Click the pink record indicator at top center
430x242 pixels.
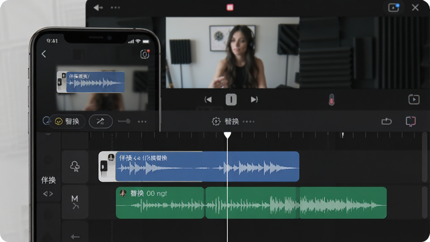(x=230, y=8)
